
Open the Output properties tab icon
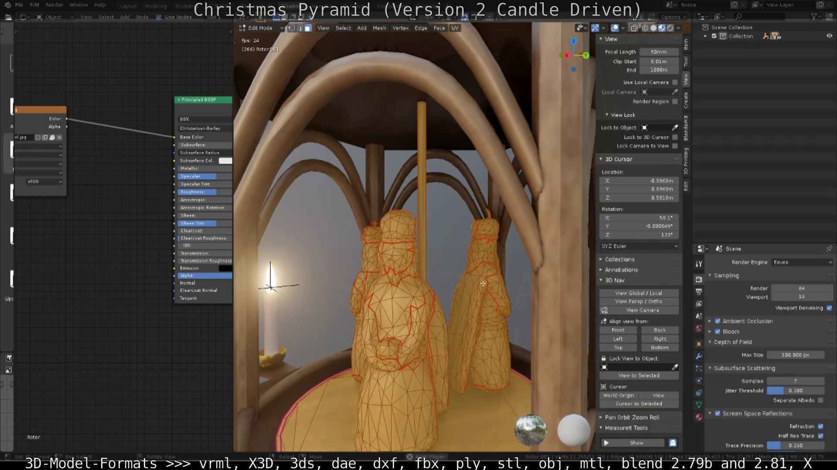pyautogui.click(x=699, y=292)
